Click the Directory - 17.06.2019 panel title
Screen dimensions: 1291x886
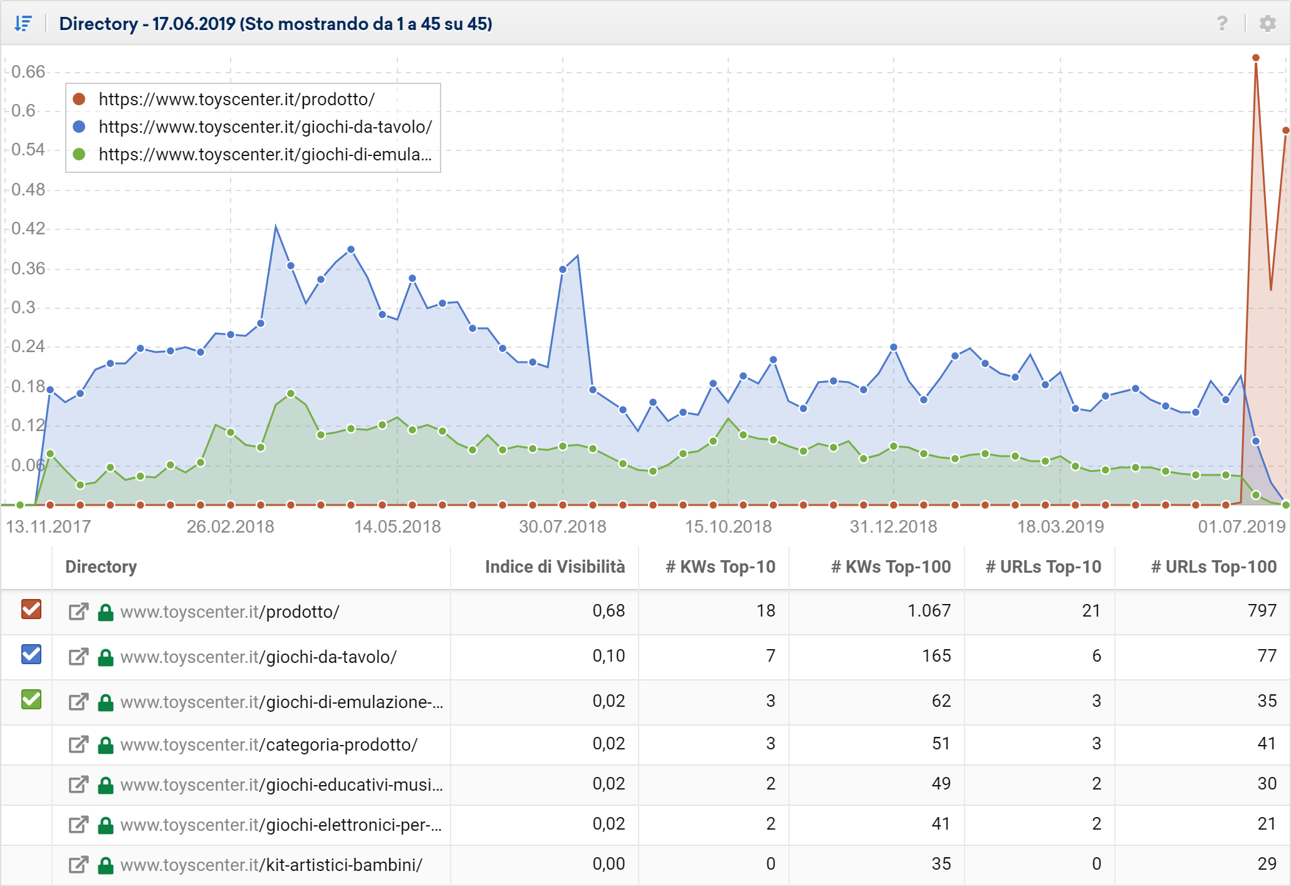tap(276, 24)
